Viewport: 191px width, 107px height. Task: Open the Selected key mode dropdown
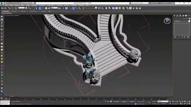(x=163, y=101)
